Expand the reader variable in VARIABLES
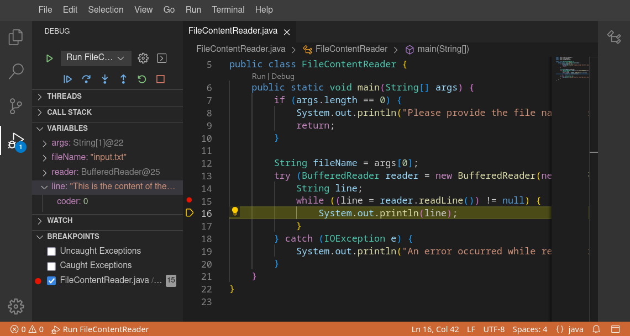Screen dimensions: 630x336 [x=45, y=172]
